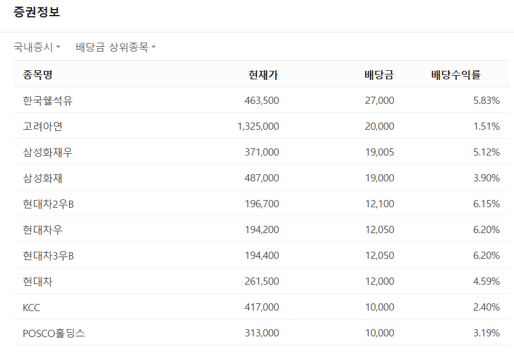The image size is (514, 355).
Task: Select the price 417,000
Action: pyautogui.click(x=262, y=307)
